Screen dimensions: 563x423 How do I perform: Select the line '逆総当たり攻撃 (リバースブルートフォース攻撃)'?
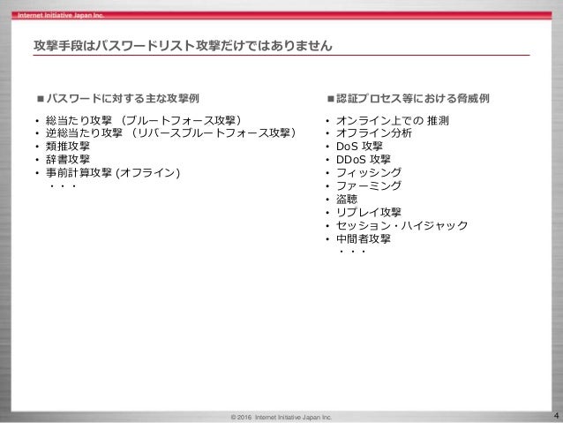pos(171,133)
